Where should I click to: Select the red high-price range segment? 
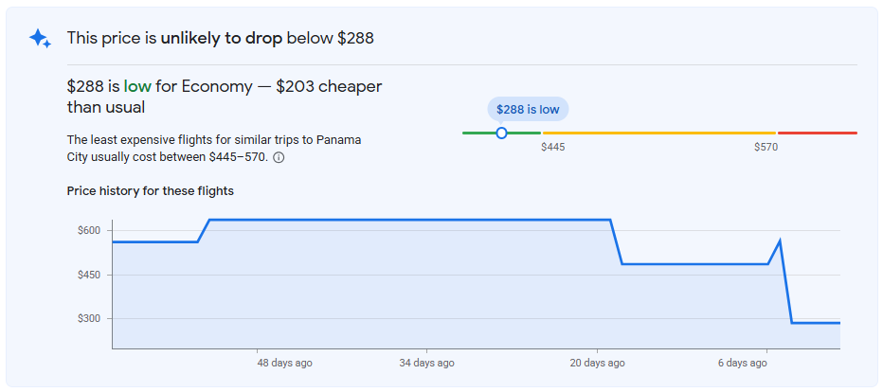(x=817, y=133)
